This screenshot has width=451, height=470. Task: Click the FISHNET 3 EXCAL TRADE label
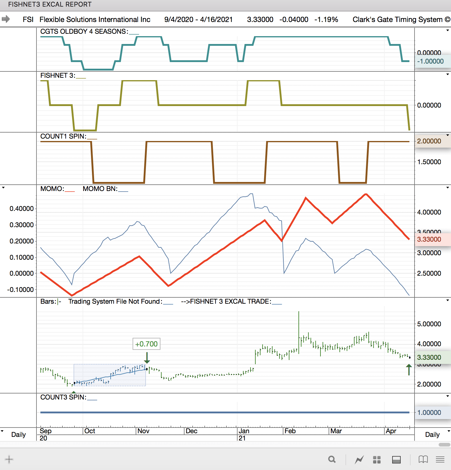click(x=231, y=302)
